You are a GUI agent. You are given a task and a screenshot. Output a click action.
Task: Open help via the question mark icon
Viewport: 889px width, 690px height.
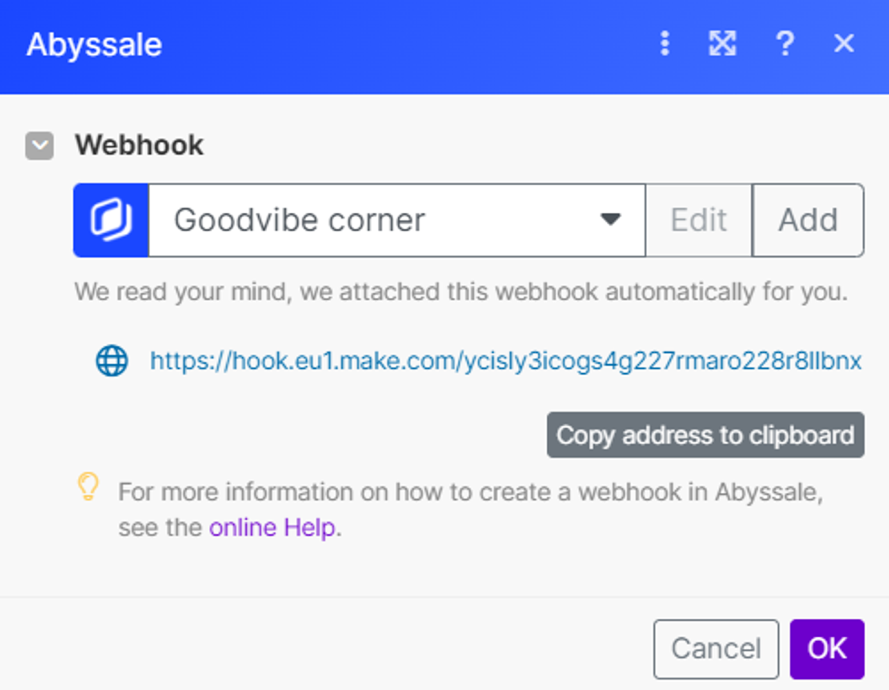pos(785,43)
